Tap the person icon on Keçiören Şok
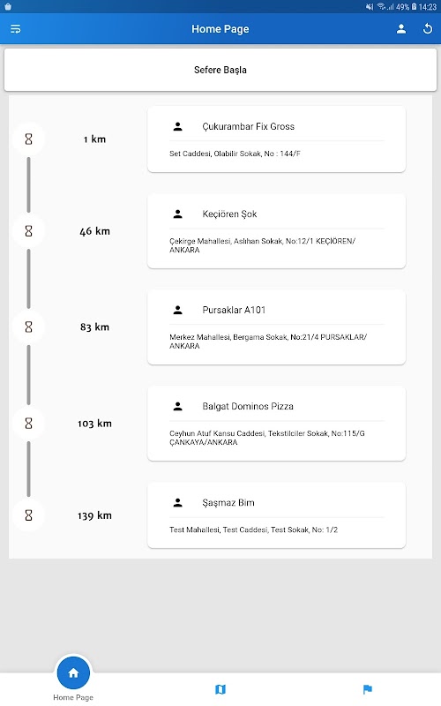This screenshot has width=441, height=706. (x=178, y=214)
